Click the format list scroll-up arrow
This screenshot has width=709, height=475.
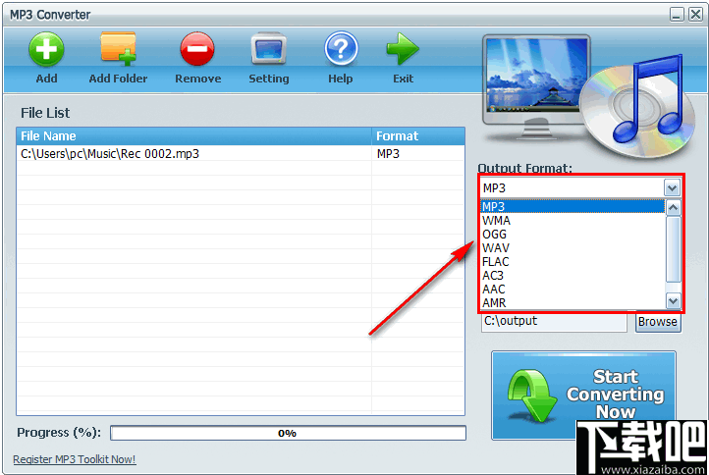point(674,207)
